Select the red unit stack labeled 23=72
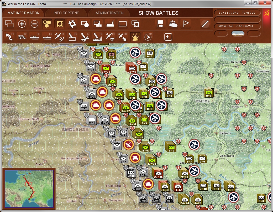The image size is (273, 212). (106, 69)
